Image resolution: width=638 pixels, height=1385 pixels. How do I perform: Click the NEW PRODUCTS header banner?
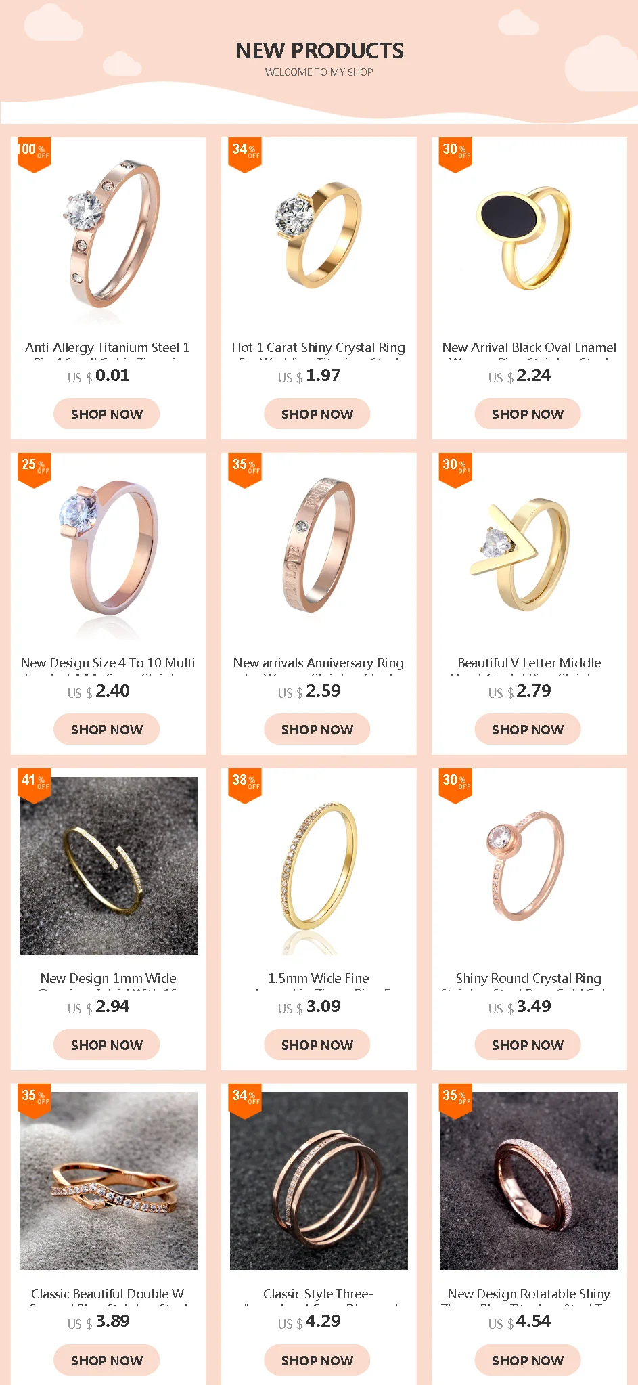[x=319, y=61]
